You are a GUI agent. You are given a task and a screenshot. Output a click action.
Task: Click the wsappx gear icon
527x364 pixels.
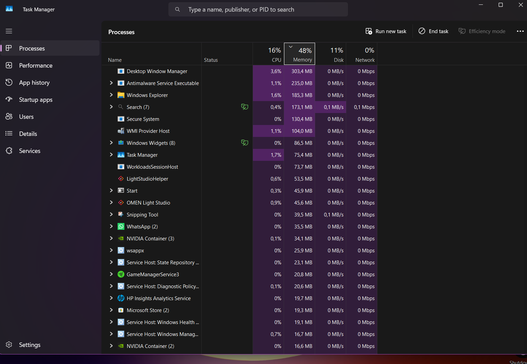(x=121, y=250)
